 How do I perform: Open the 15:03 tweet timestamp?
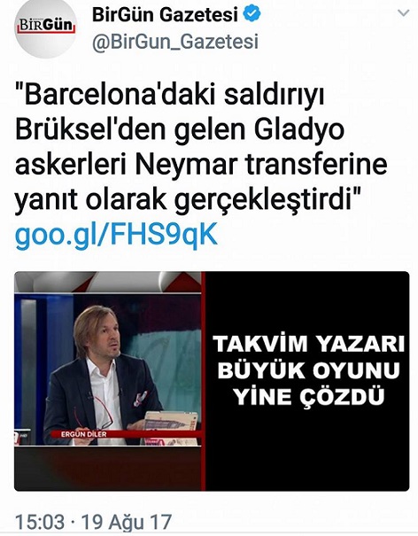pos(40,523)
